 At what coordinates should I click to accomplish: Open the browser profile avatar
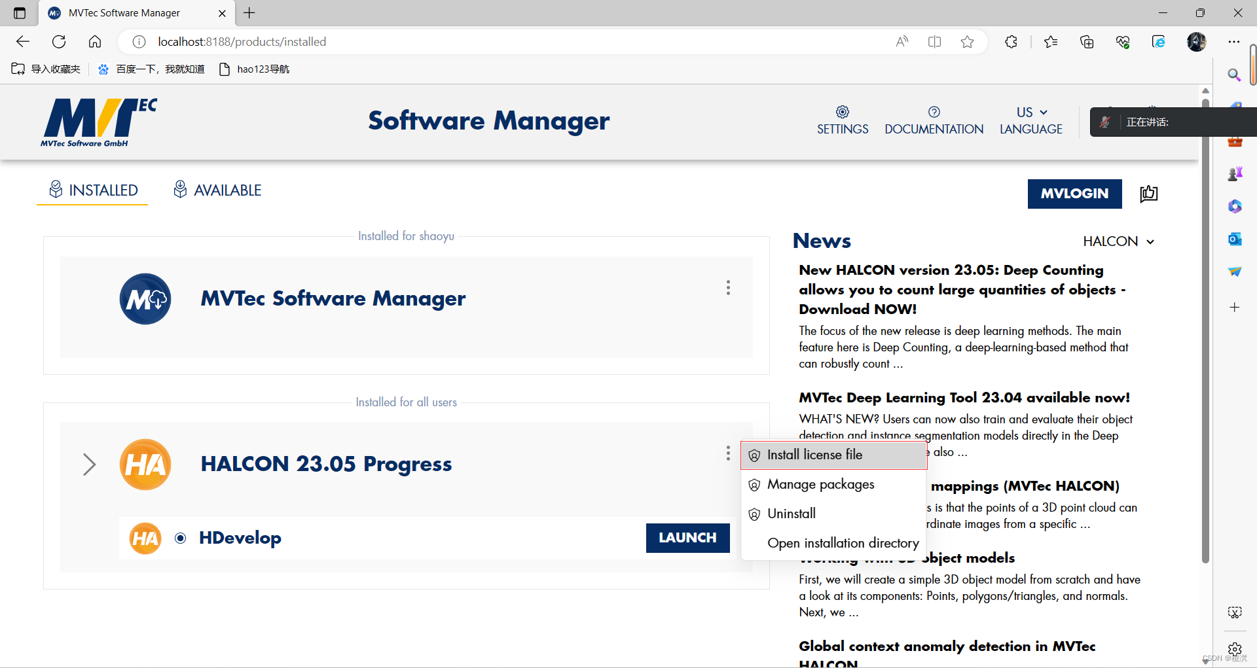tap(1197, 42)
